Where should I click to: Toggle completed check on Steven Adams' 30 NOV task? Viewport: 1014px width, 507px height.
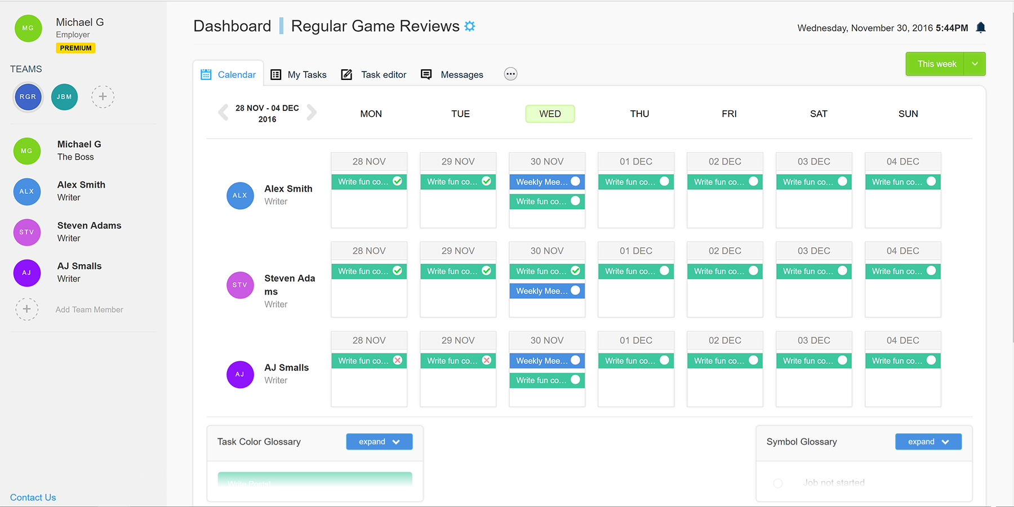[x=575, y=270]
